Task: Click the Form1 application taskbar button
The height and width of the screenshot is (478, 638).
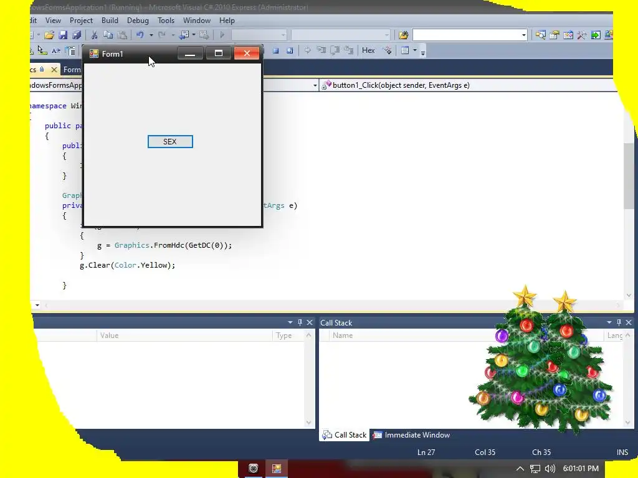Action: 277,469
